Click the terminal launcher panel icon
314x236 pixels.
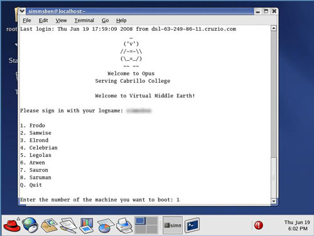coord(192,225)
